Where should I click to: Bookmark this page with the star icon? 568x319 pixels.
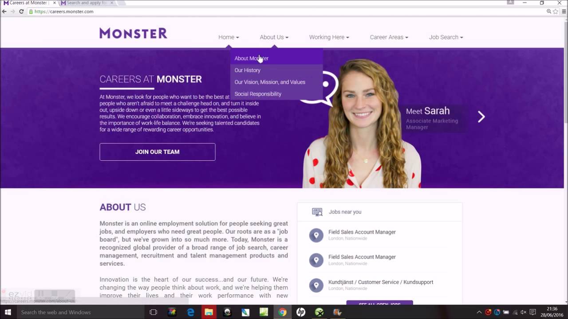(x=555, y=12)
